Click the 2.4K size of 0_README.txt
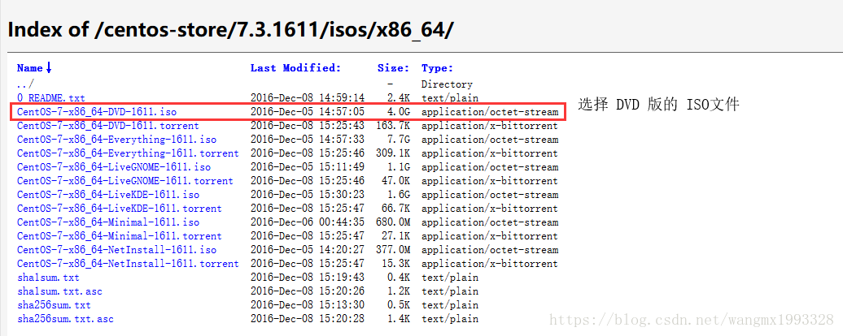This screenshot has height=336, width=843. [399, 98]
